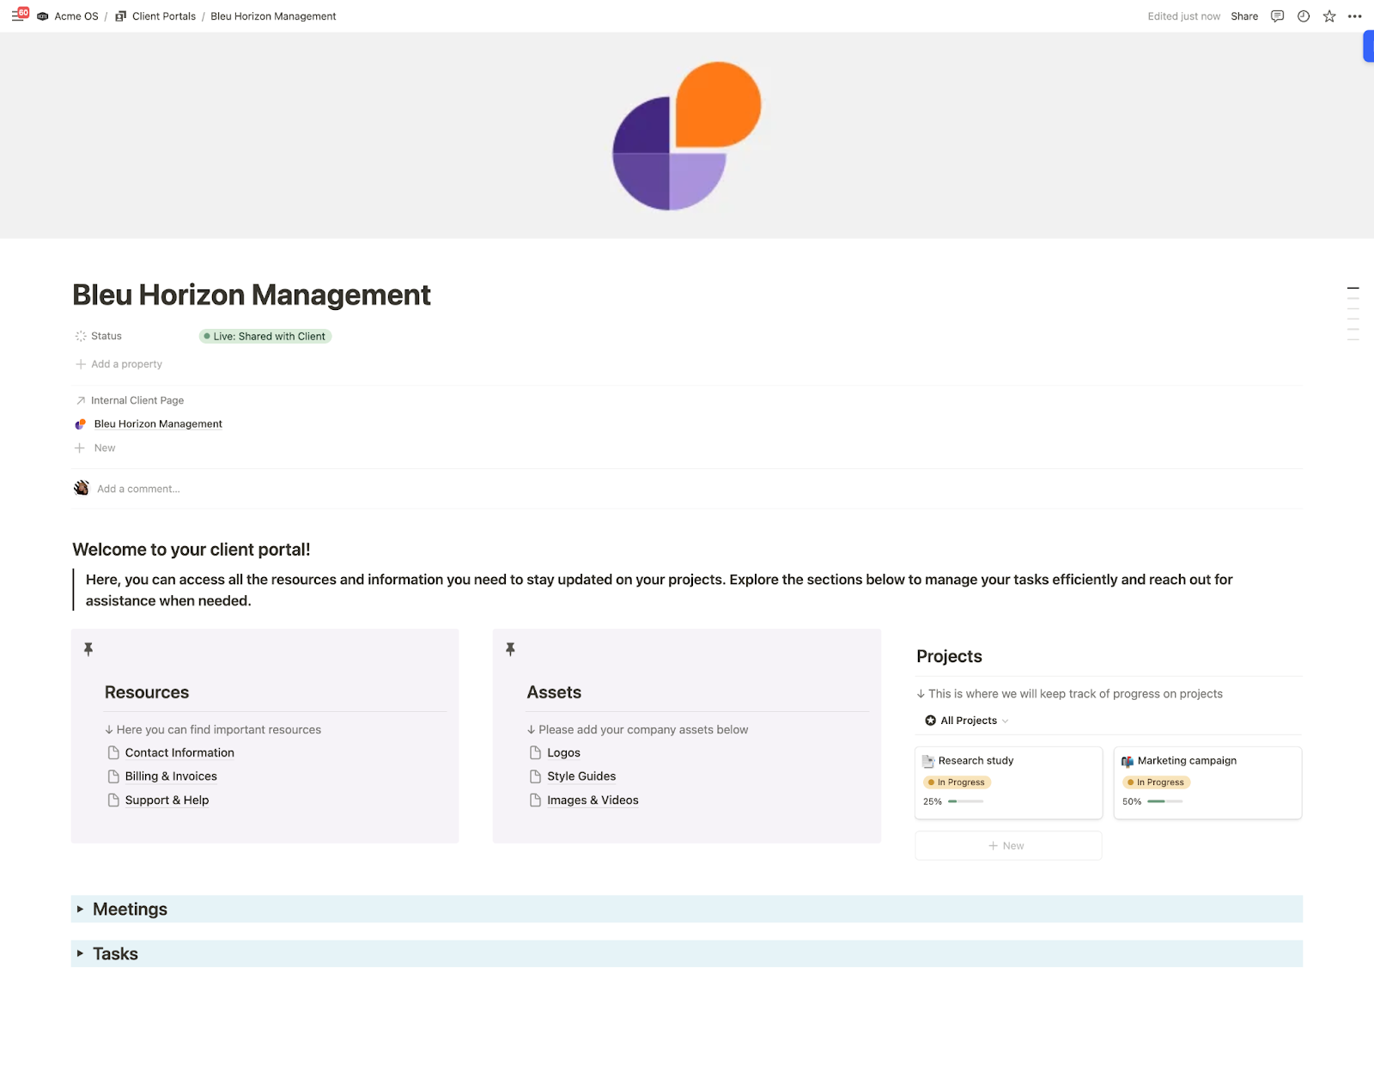The width and height of the screenshot is (1374, 1065).
Task: Click the Research study card icon
Action: click(x=928, y=761)
